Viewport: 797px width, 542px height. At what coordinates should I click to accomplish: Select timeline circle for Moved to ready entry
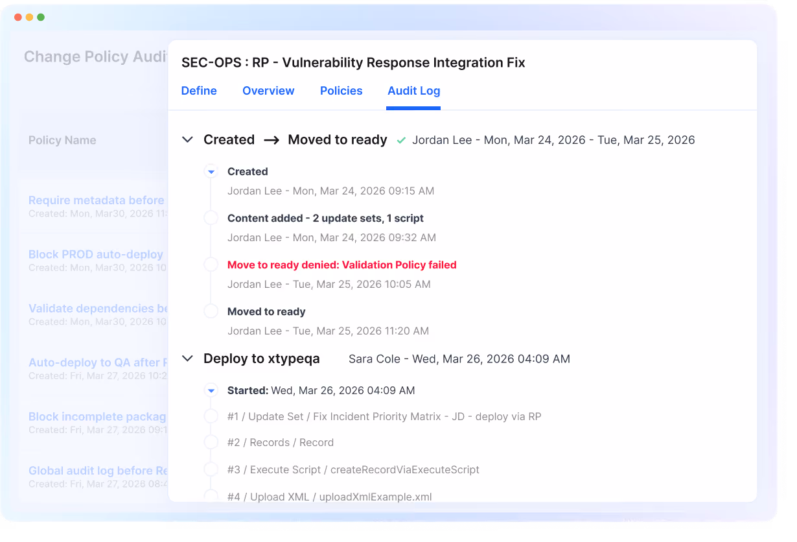point(211,312)
